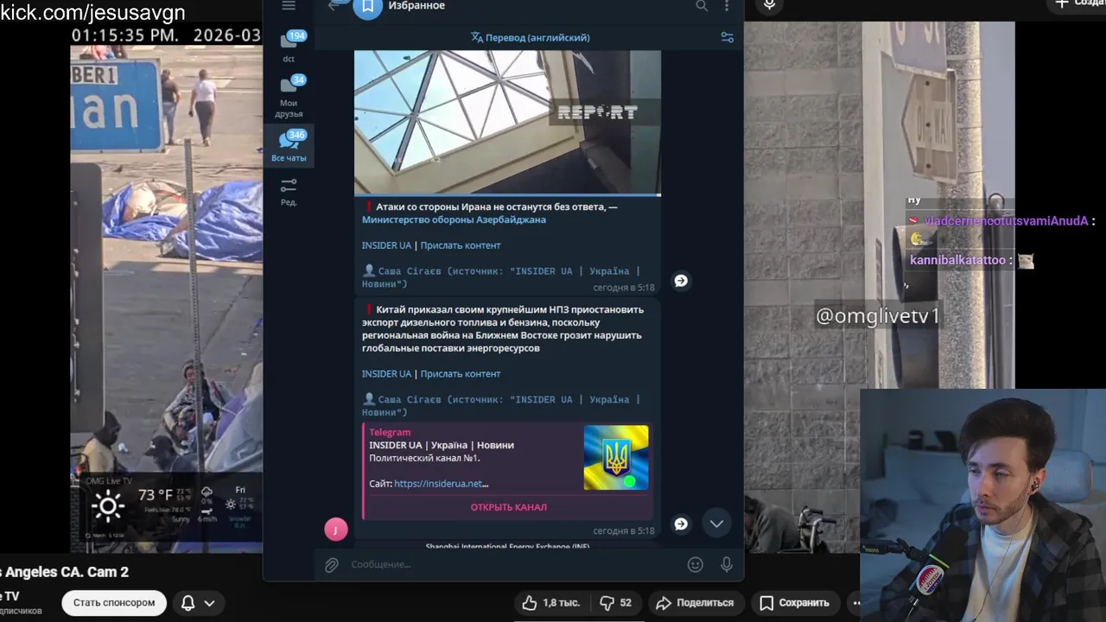Screen dimensions: 1106x622
Task: Open the https://insiderua.net link
Action: click(x=441, y=484)
